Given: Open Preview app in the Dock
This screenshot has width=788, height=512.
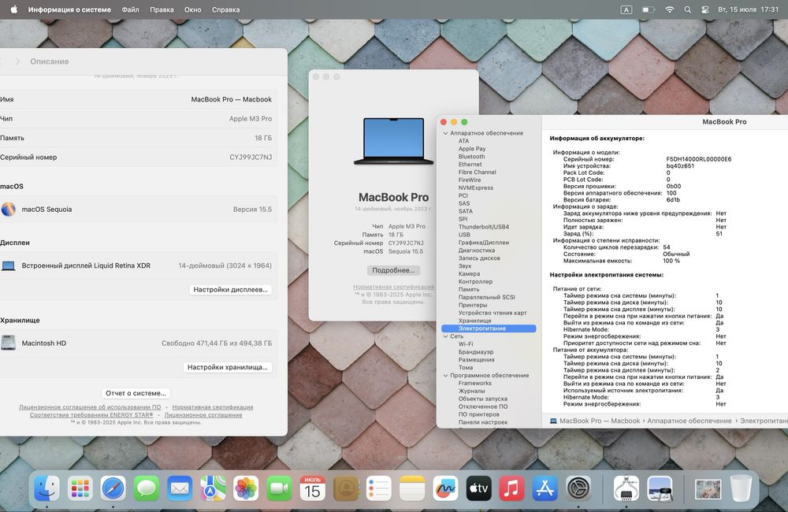Looking at the screenshot, I should [660, 488].
